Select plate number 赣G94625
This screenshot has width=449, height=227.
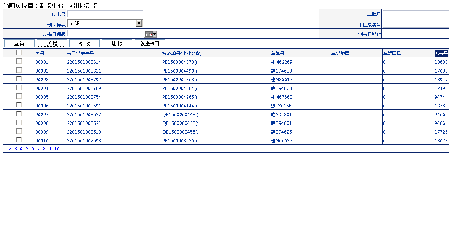(x=281, y=132)
